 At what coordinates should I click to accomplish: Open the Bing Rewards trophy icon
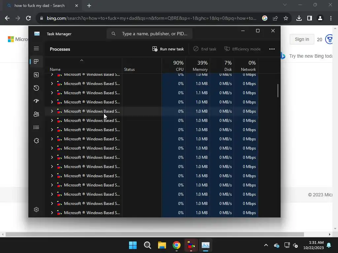click(x=329, y=39)
